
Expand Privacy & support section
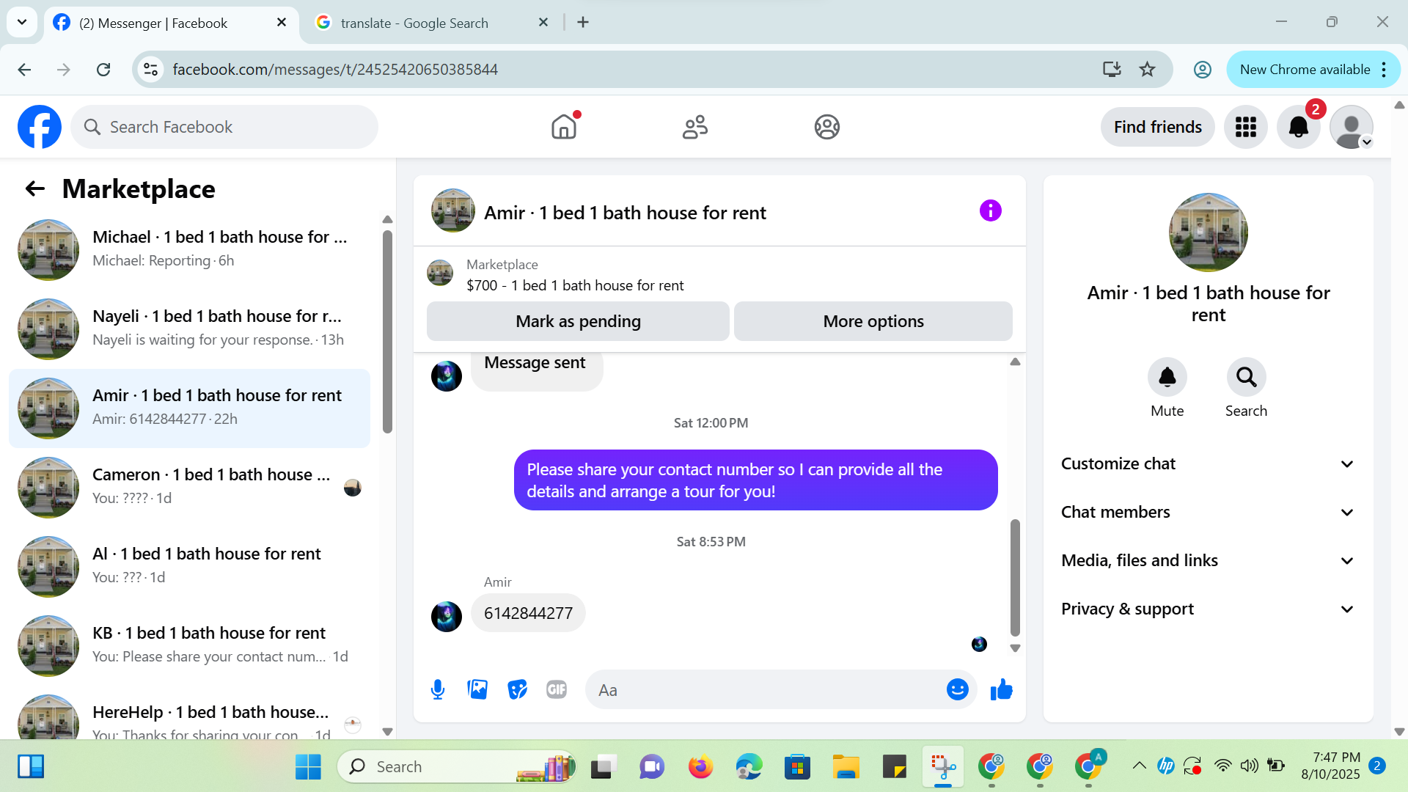[x=1208, y=609]
